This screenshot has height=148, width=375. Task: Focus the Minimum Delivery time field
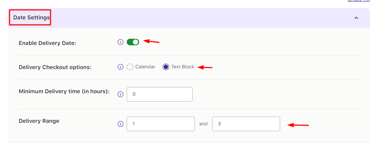(159, 94)
